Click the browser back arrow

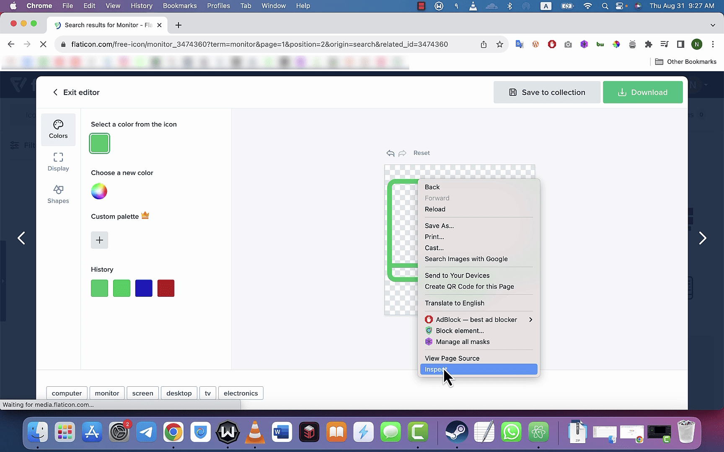point(11,44)
